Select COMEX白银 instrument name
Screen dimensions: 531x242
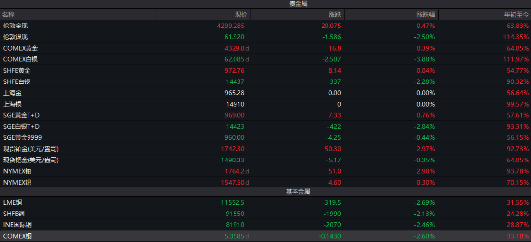20,59
